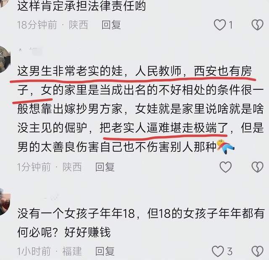Dislike the 18分钟前 comment with broken heart
The width and height of the screenshot is (269, 260).
(257, 25)
